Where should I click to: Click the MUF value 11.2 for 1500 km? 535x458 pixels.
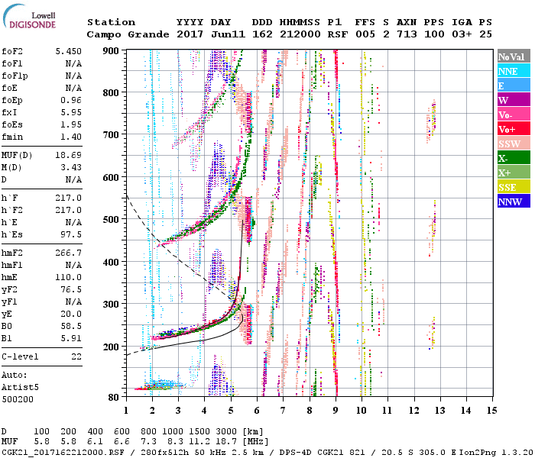(199, 442)
